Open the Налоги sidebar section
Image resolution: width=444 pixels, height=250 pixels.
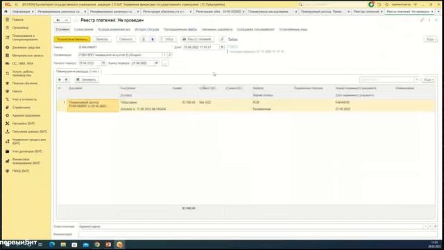tap(17, 91)
